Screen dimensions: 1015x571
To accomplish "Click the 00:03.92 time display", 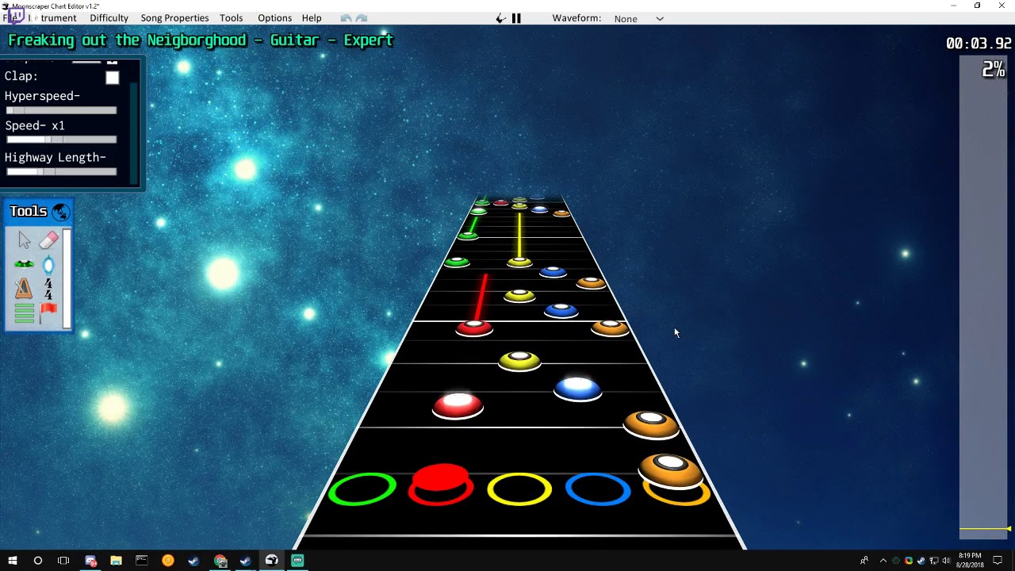I will (979, 44).
